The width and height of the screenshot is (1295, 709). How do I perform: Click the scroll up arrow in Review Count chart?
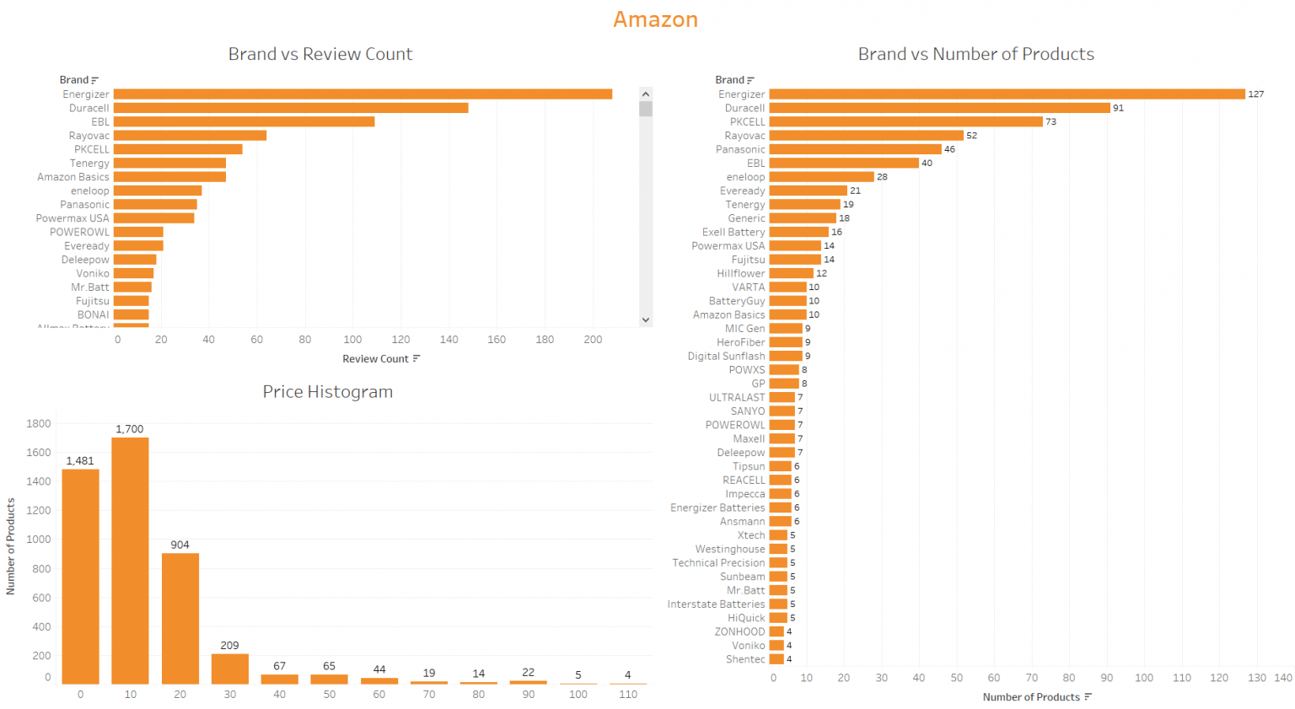tap(646, 94)
